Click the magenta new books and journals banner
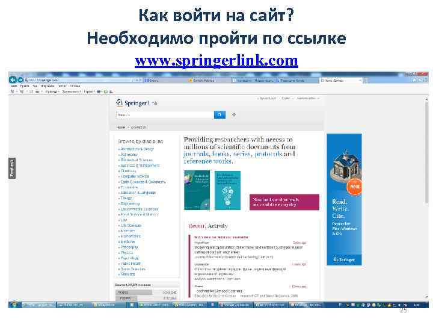 284,202
